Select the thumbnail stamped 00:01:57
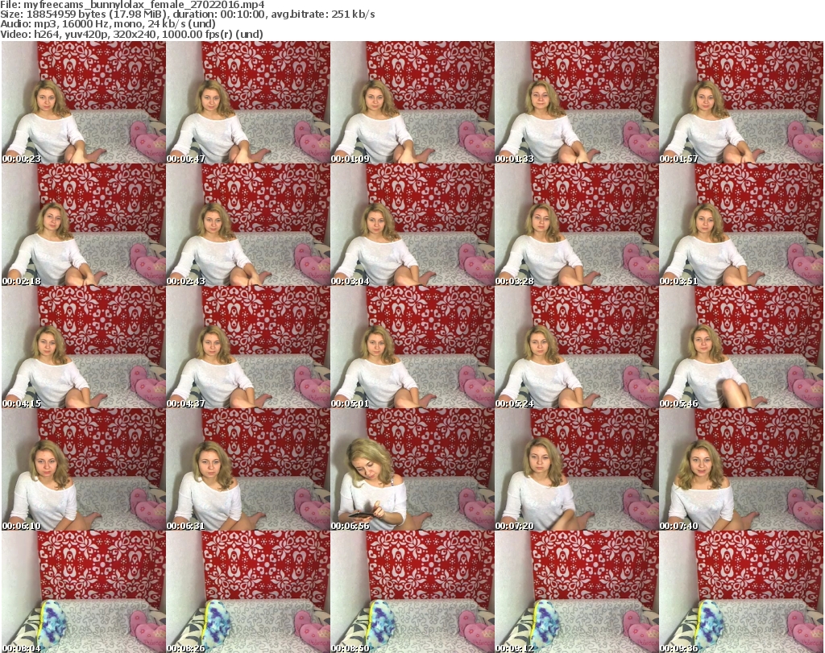 coord(741,102)
